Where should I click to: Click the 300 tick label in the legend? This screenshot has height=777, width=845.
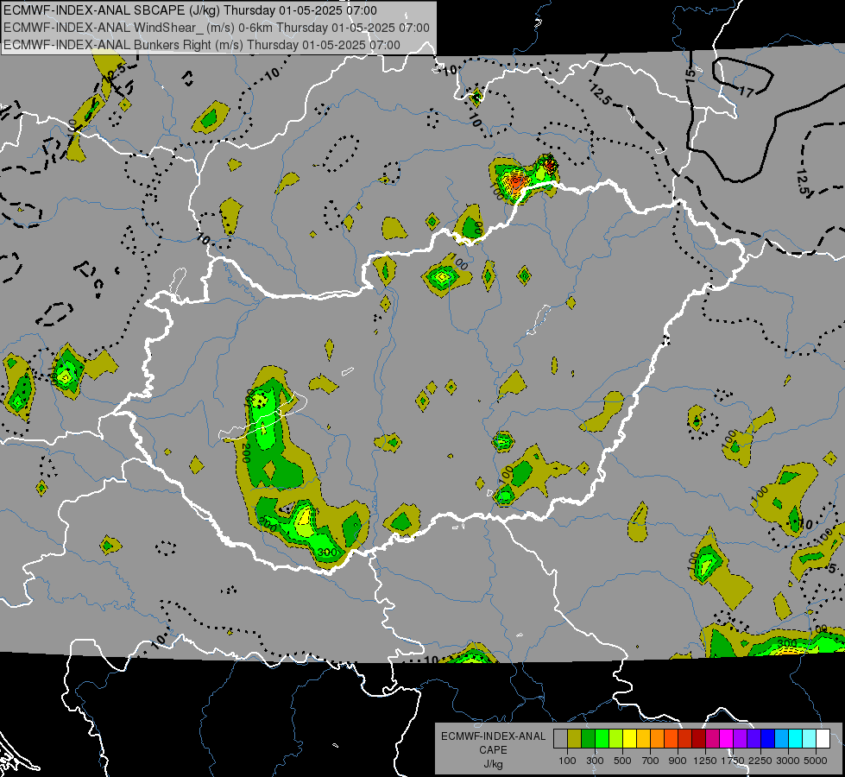point(595,761)
